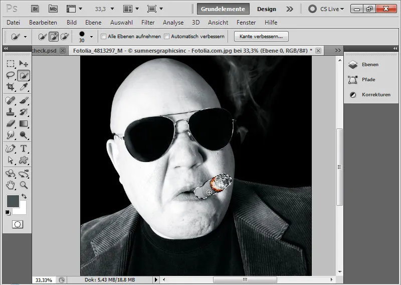Open the Korrekturen panel
401x285 pixels.
pos(370,95)
